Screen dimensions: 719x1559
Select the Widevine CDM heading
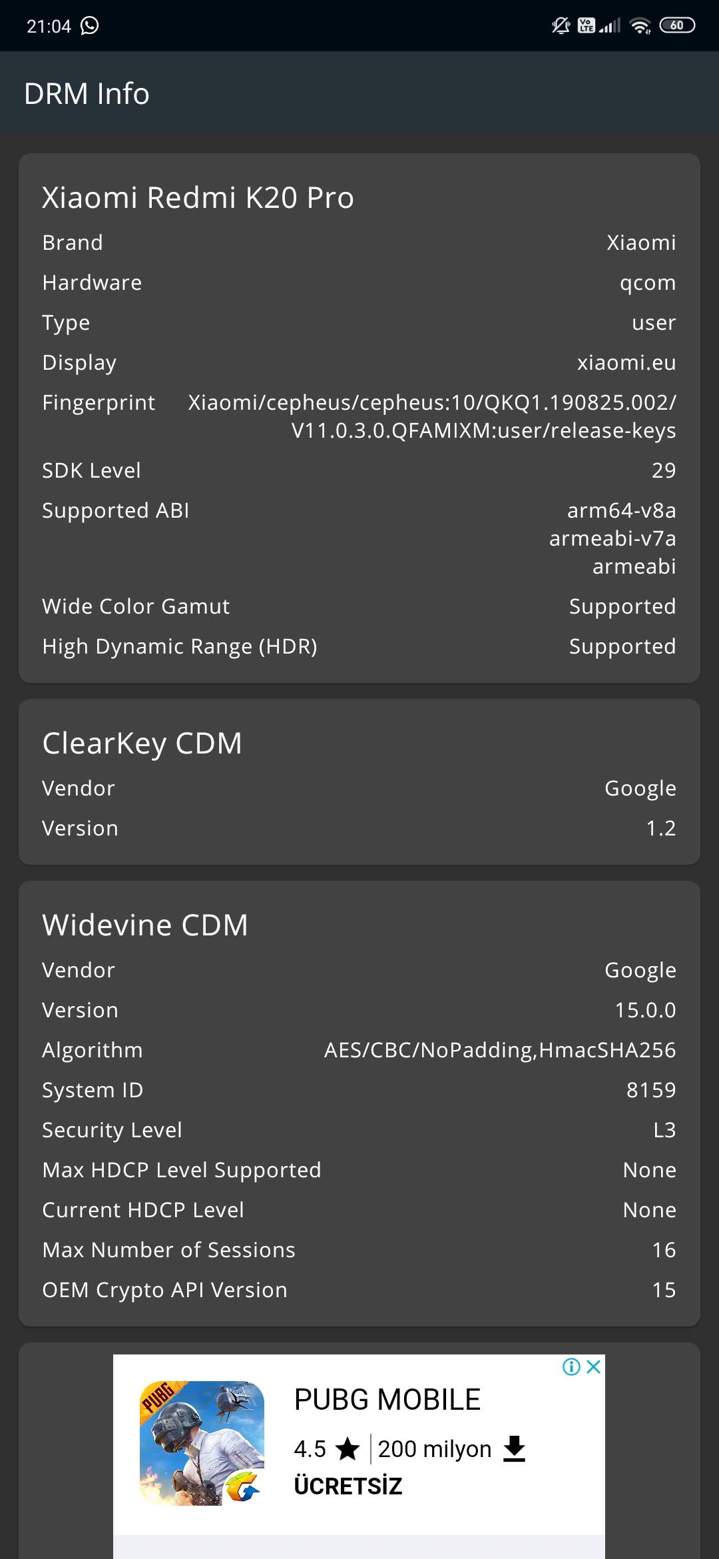click(x=145, y=925)
